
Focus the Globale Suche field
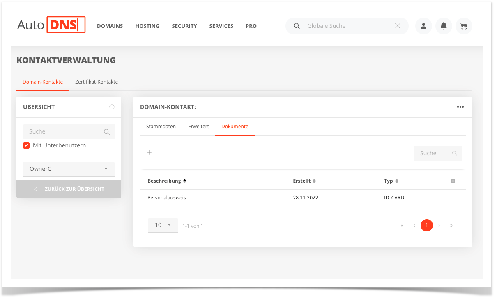[x=347, y=26]
